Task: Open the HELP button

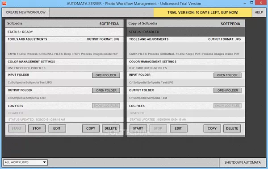Action: click(259, 12)
